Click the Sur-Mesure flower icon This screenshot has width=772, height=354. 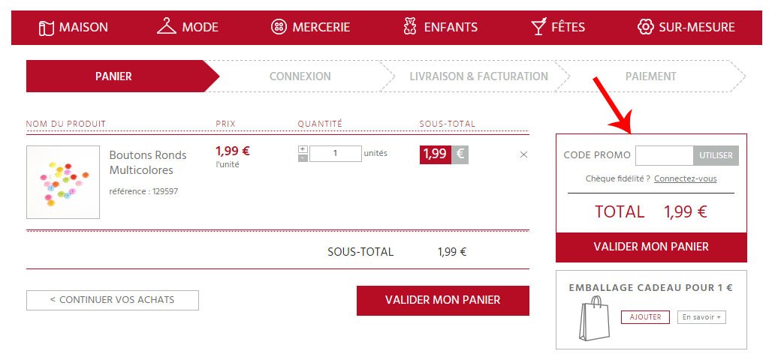click(646, 26)
